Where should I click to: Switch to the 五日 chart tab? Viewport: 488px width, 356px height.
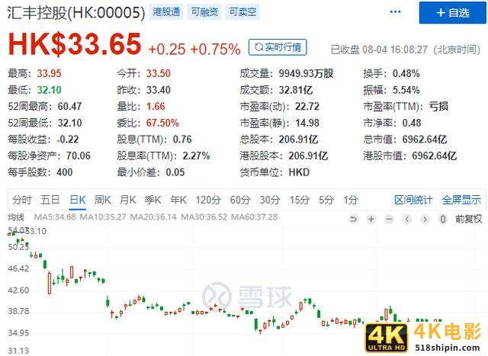(50, 200)
